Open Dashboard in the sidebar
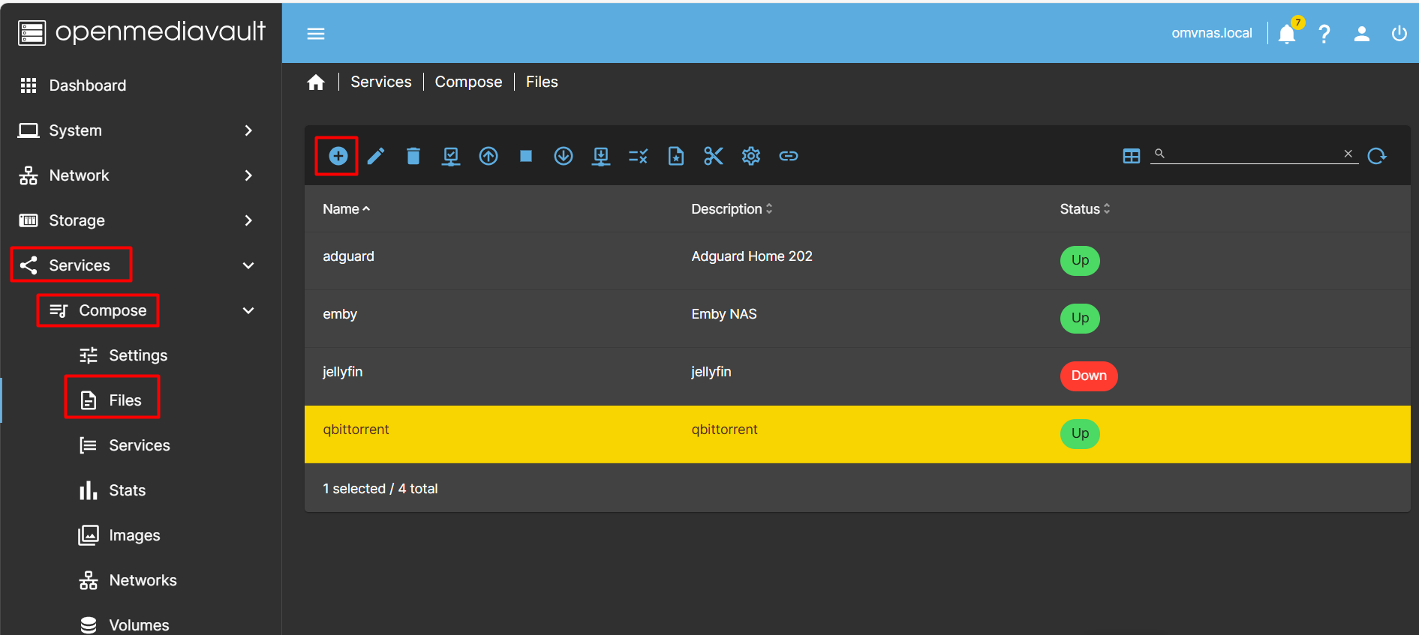 141,85
